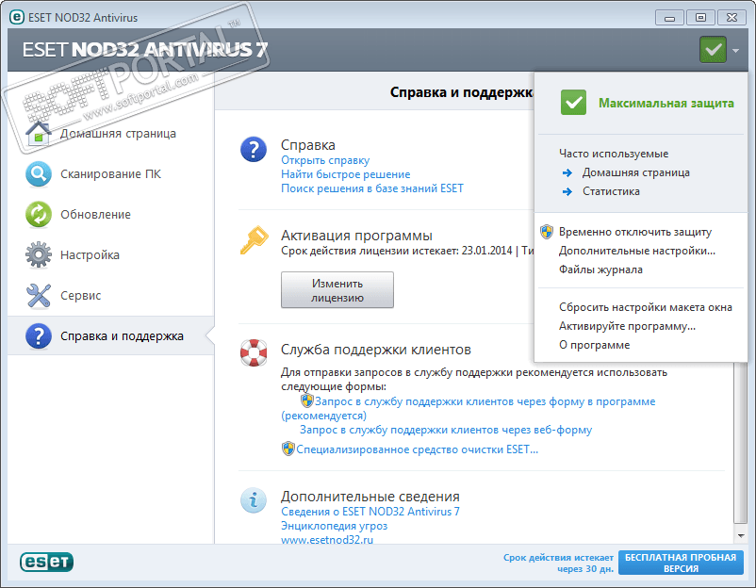Open О программе menu entry

tap(595, 345)
